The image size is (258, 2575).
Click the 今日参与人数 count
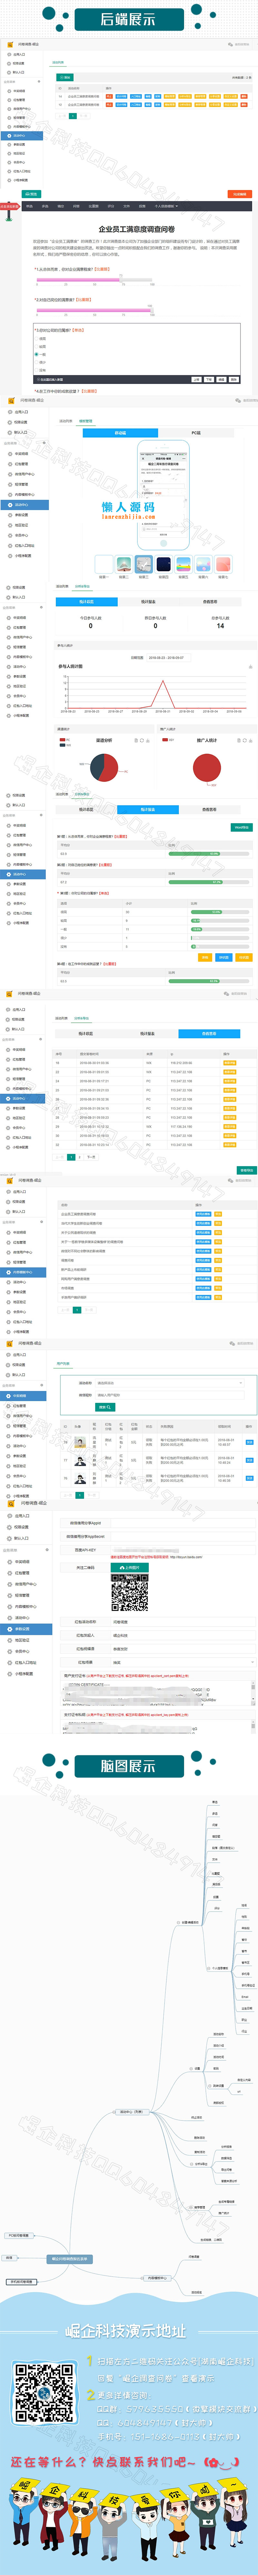tap(91, 626)
